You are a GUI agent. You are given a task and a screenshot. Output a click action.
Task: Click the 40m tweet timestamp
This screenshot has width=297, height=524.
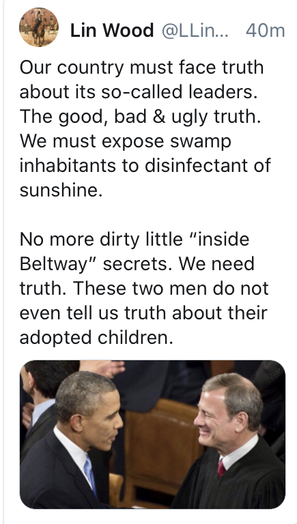[265, 31]
